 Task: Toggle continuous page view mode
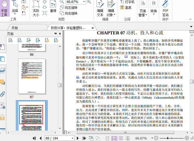click(114, 138)
